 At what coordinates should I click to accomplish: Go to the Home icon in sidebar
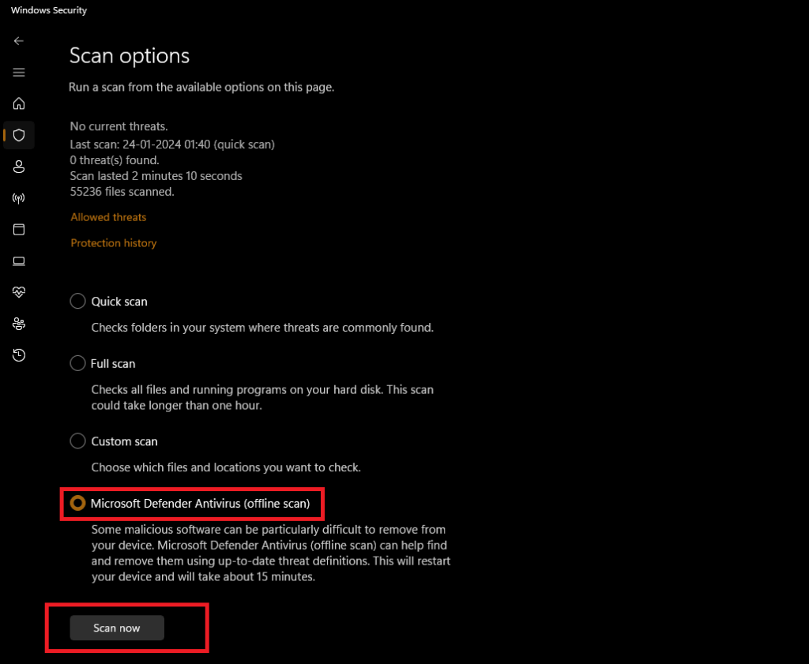(19, 103)
